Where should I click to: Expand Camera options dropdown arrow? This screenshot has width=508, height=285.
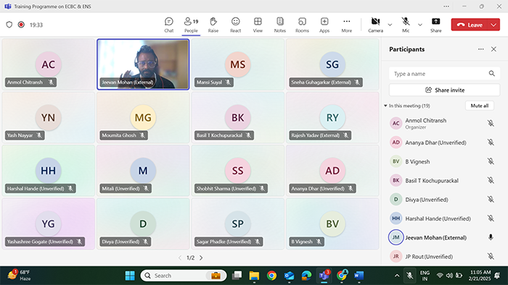click(x=390, y=25)
